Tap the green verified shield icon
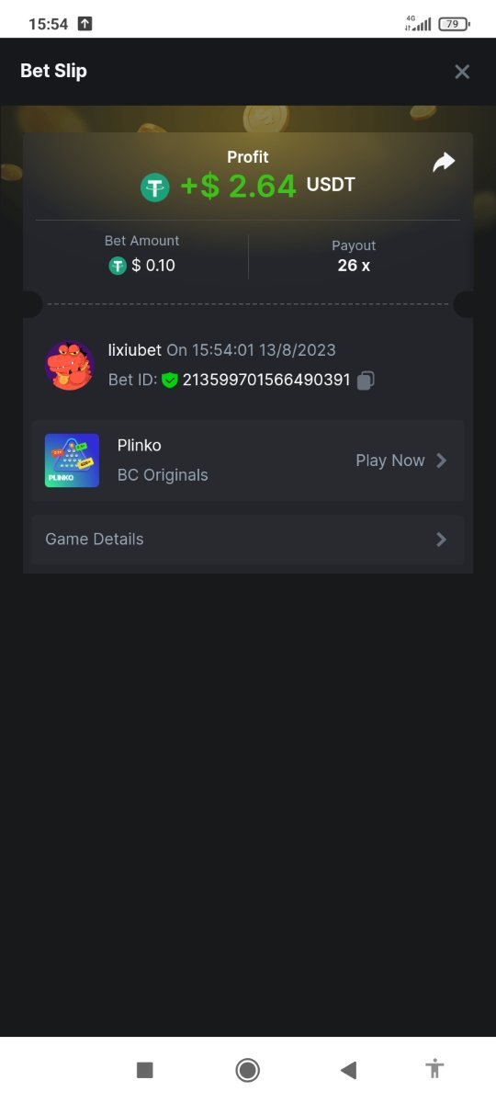Image resolution: width=496 pixels, height=1103 pixels. (170, 380)
